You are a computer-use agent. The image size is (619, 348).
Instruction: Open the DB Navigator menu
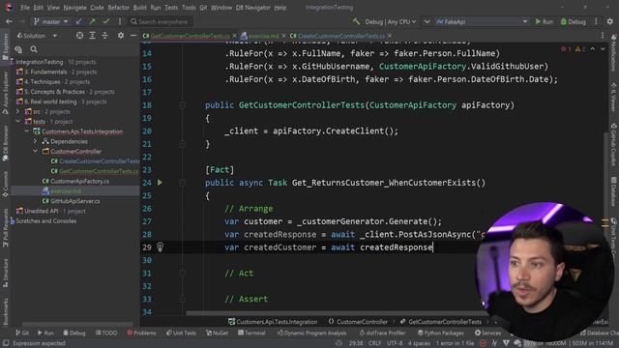pos(252,8)
